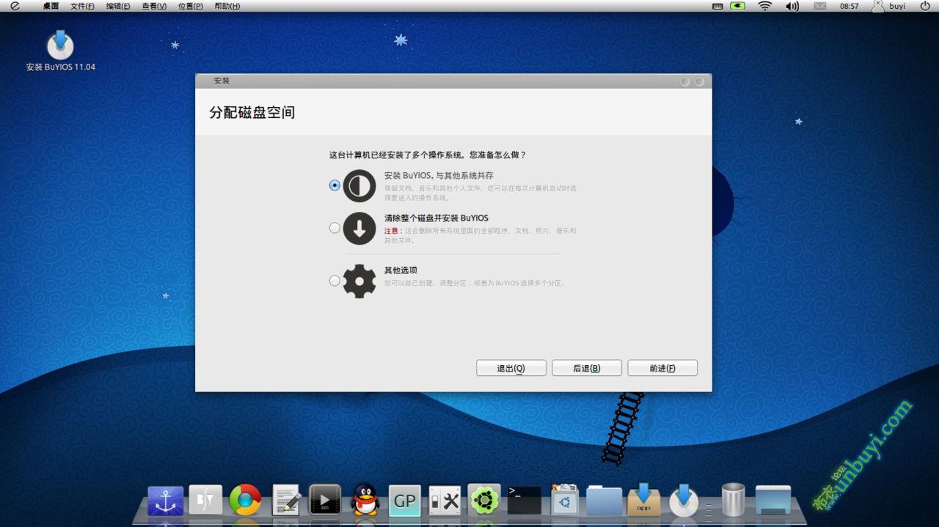Click the half-circle coexist install icon

click(x=359, y=185)
